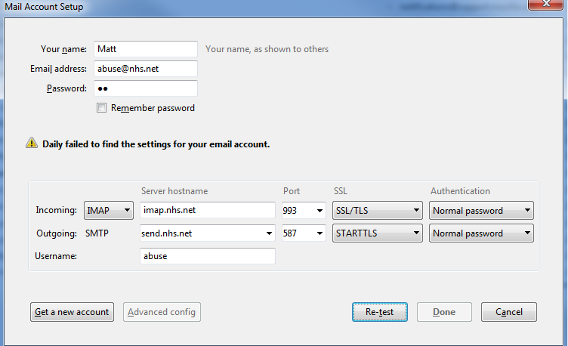Click the Username field containing abuse
The height and width of the screenshot is (346, 568).
pyautogui.click(x=208, y=256)
